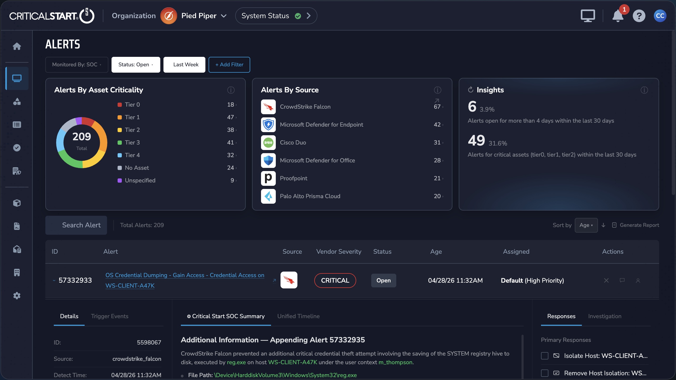Open the list view sidebar icon
Image resolution: width=676 pixels, height=380 pixels.
(x=17, y=124)
